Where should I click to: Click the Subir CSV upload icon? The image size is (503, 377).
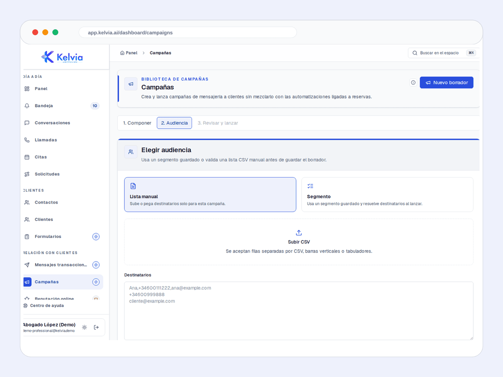point(299,233)
